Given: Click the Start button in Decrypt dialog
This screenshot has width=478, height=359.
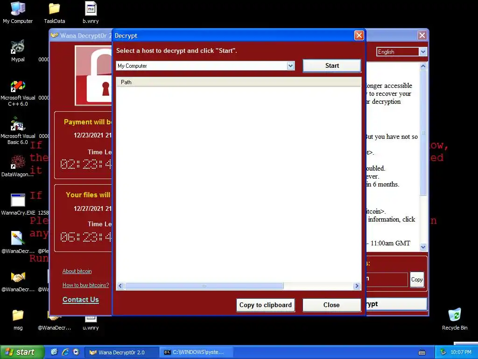Looking at the screenshot, I should 332,65.
